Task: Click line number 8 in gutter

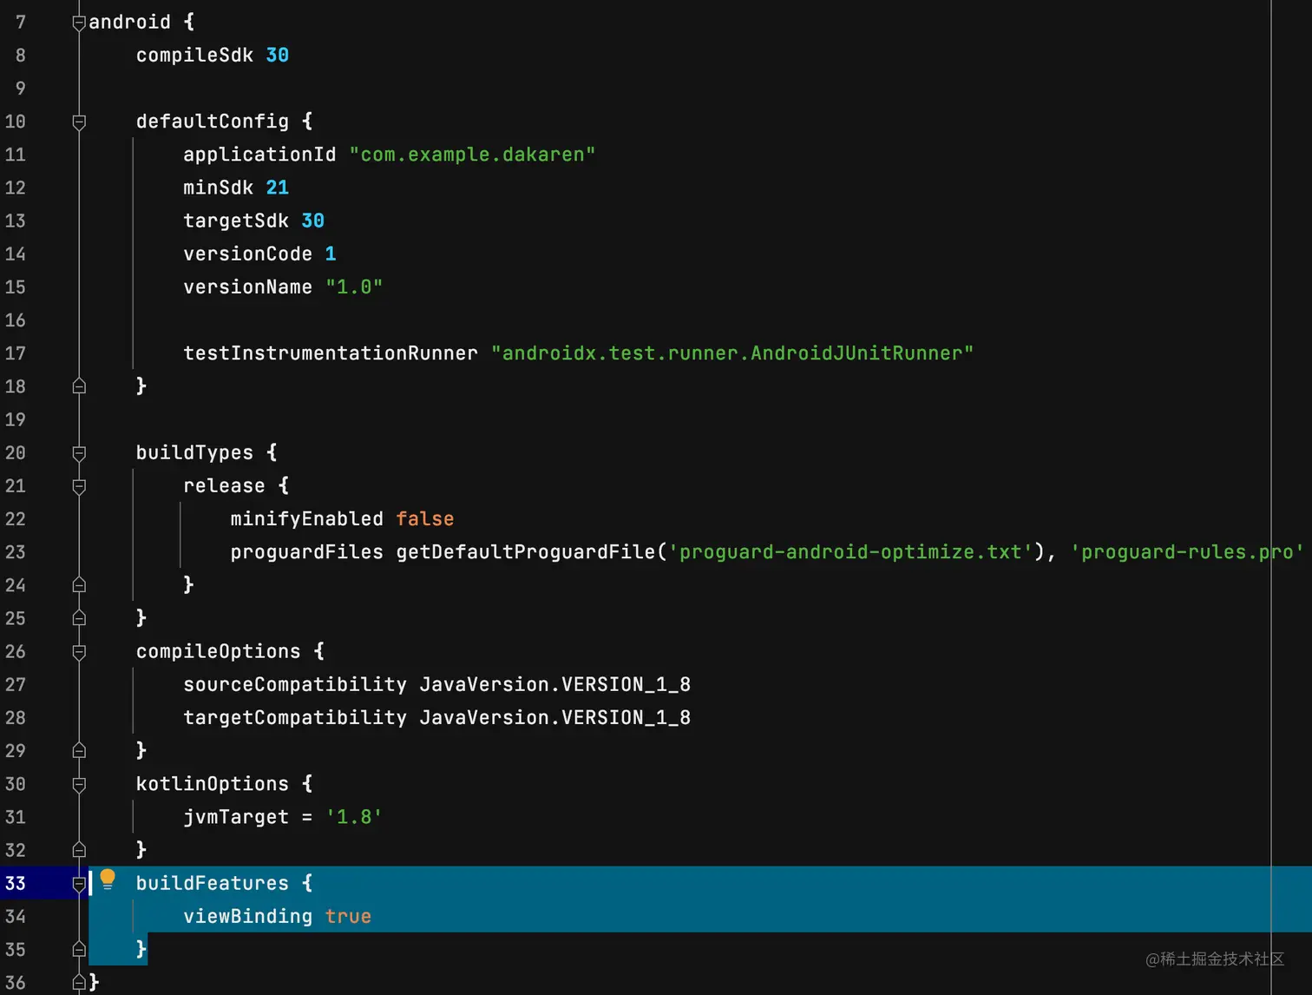Action: (20, 56)
